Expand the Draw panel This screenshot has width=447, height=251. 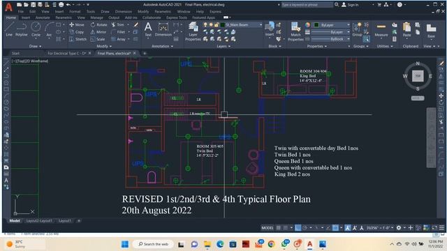pyautogui.click(x=36, y=46)
